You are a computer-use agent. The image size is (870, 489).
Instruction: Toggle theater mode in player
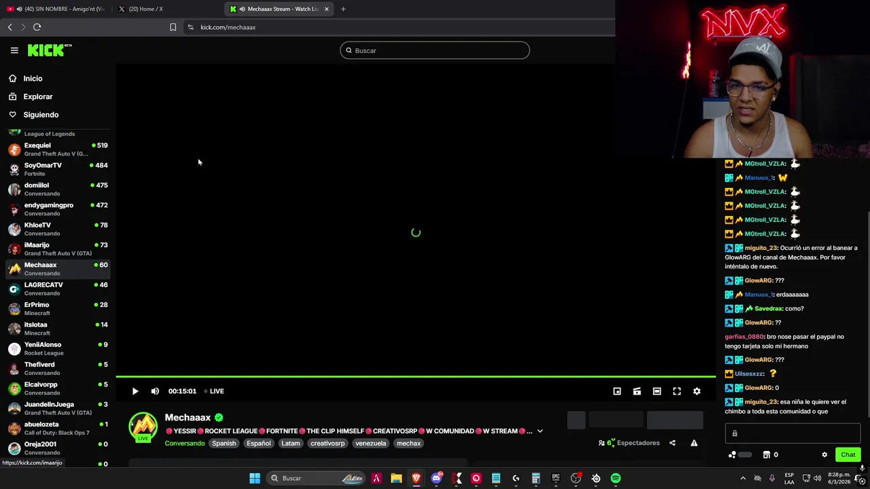coord(657,391)
